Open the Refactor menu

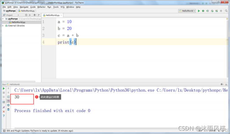click(x=41, y=7)
